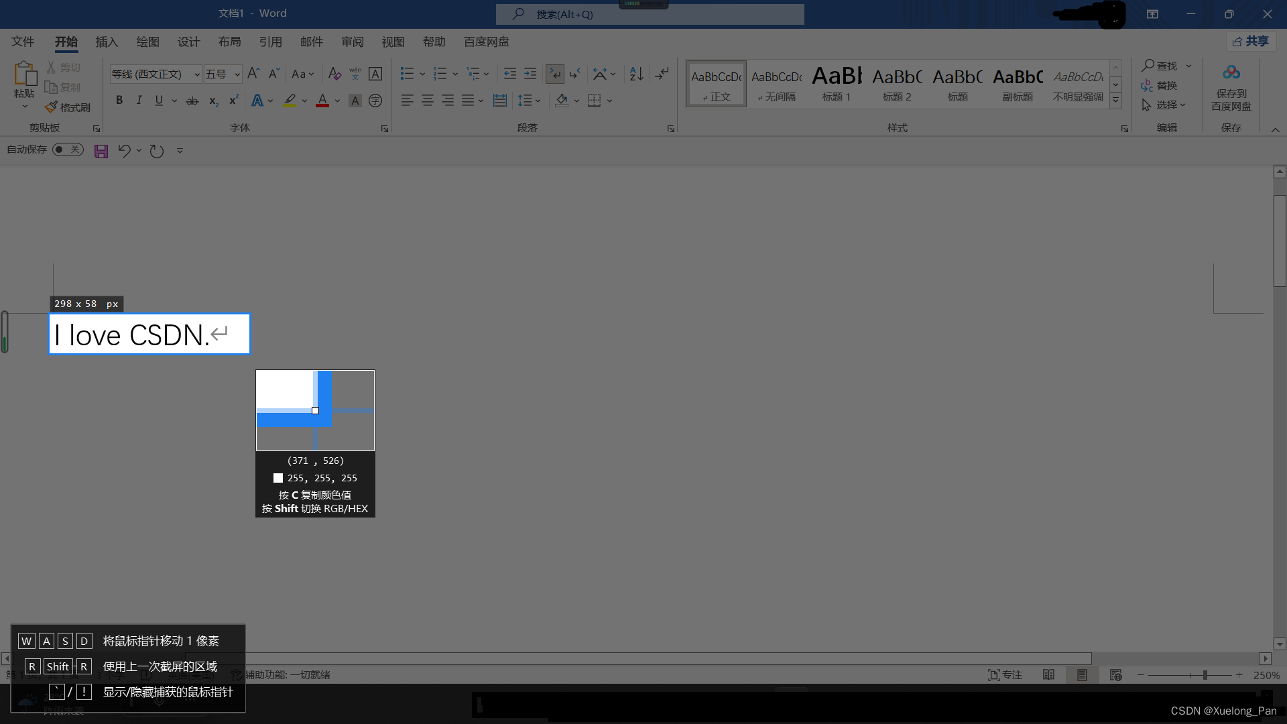
Task: Switch to Print Layout view
Action: click(x=1082, y=675)
